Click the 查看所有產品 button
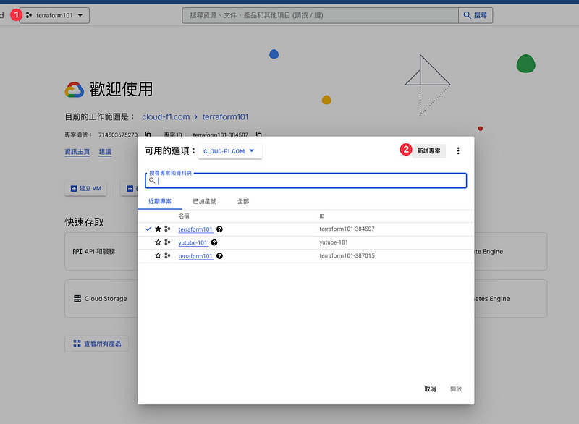This screenshot has width=579, height=424. (x=97, y=344)
